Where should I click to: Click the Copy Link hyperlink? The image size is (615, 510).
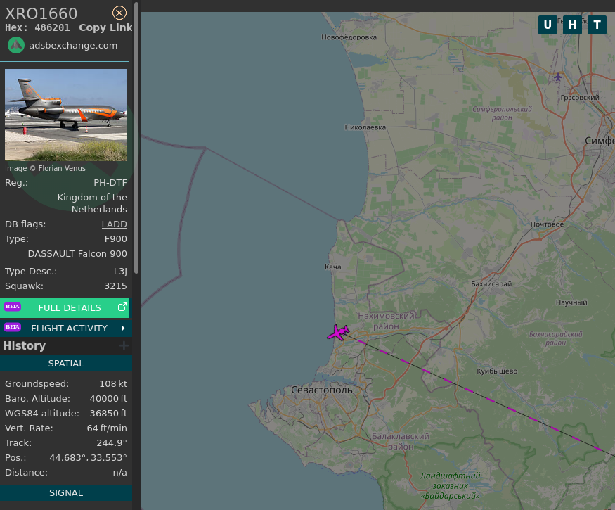click(105, 28)
